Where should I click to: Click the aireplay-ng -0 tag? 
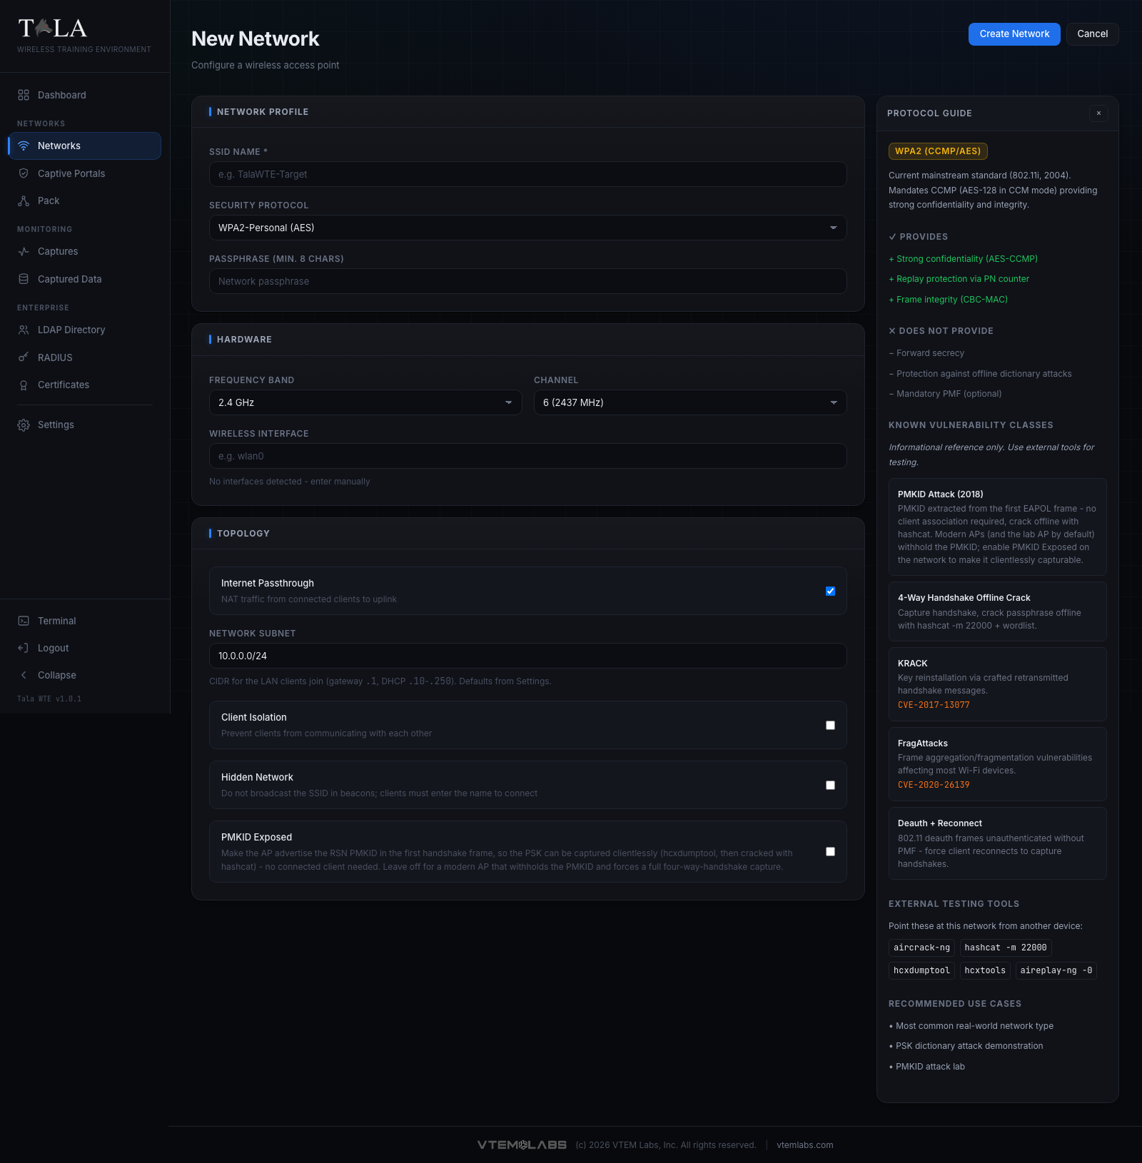(1056, 970)
